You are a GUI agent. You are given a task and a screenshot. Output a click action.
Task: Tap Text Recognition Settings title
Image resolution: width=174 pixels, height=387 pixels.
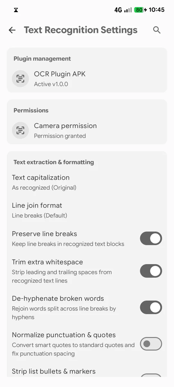click(81, 30)
